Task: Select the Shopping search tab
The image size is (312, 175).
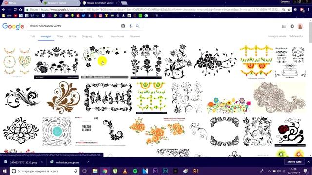Action: (x=87, y=36)
